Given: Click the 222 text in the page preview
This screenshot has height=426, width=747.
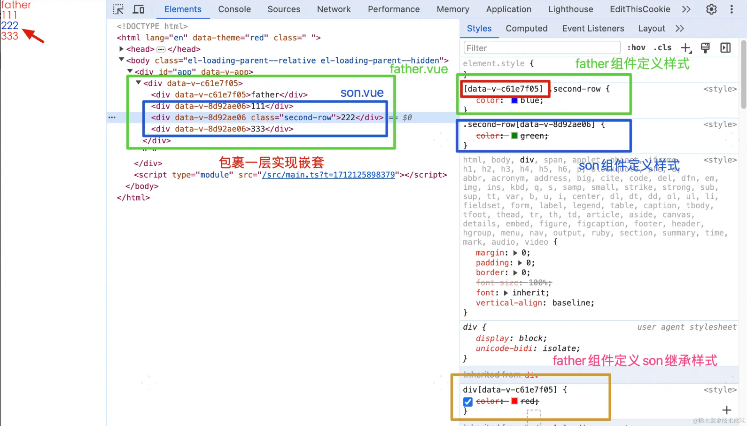Looking at the screenshot, I should coord(9,25).
